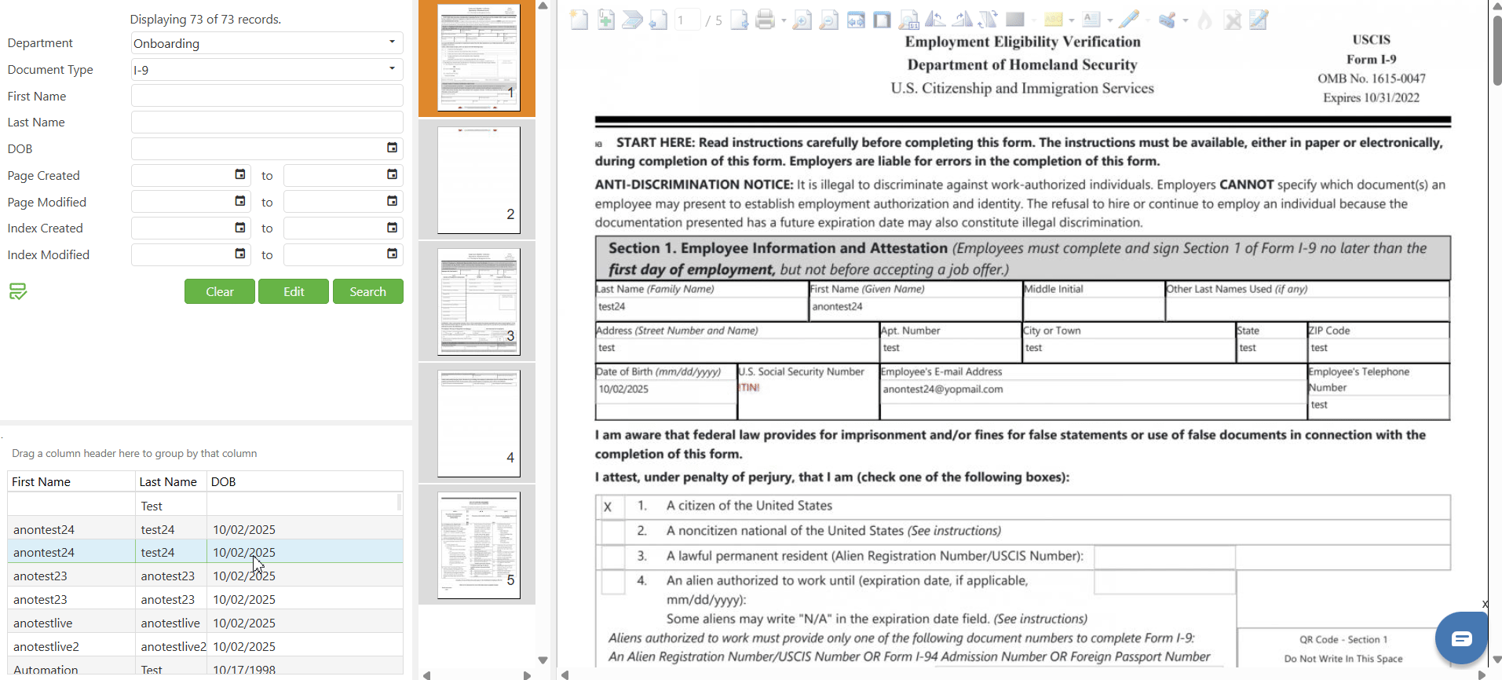Click the rotate left icon
This screenshot has height=680, width=1502.
[936, 20]
